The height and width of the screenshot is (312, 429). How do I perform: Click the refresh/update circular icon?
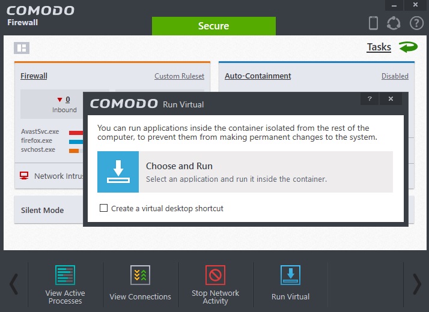(x=394, y=23)
